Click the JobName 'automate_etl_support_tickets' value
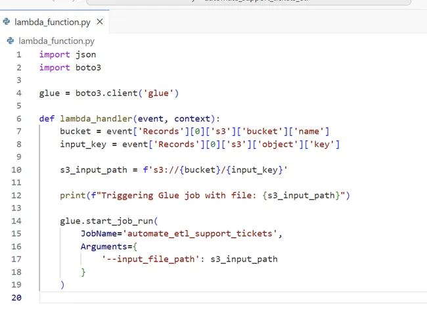Screen dimensions: 427x318 tap(200, 233)
